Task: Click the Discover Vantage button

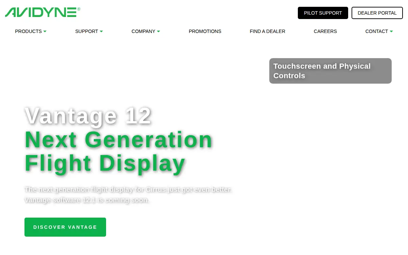Action: tap(65, 227)
